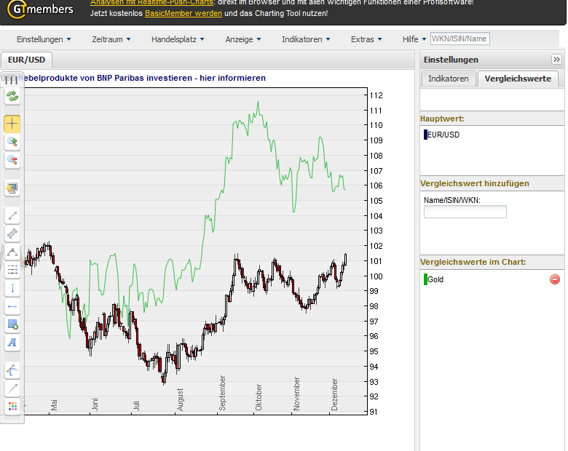Click the drag handle atop the toolbar
The width and height of the screenshot is (568, 451).
coord(12,80)
